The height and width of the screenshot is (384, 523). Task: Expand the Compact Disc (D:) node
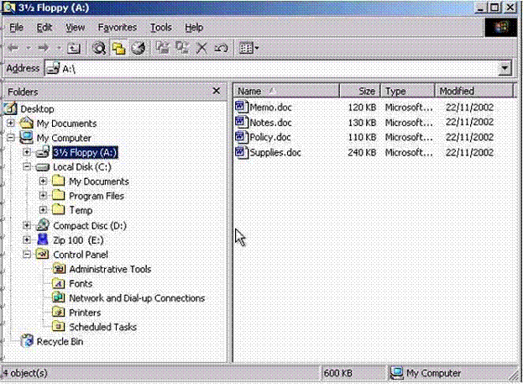[x=28, y=225]
